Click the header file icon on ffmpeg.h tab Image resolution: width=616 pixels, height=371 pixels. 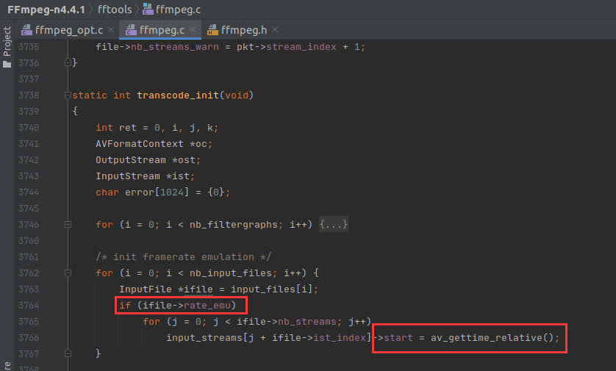click(x=212, y=31)
